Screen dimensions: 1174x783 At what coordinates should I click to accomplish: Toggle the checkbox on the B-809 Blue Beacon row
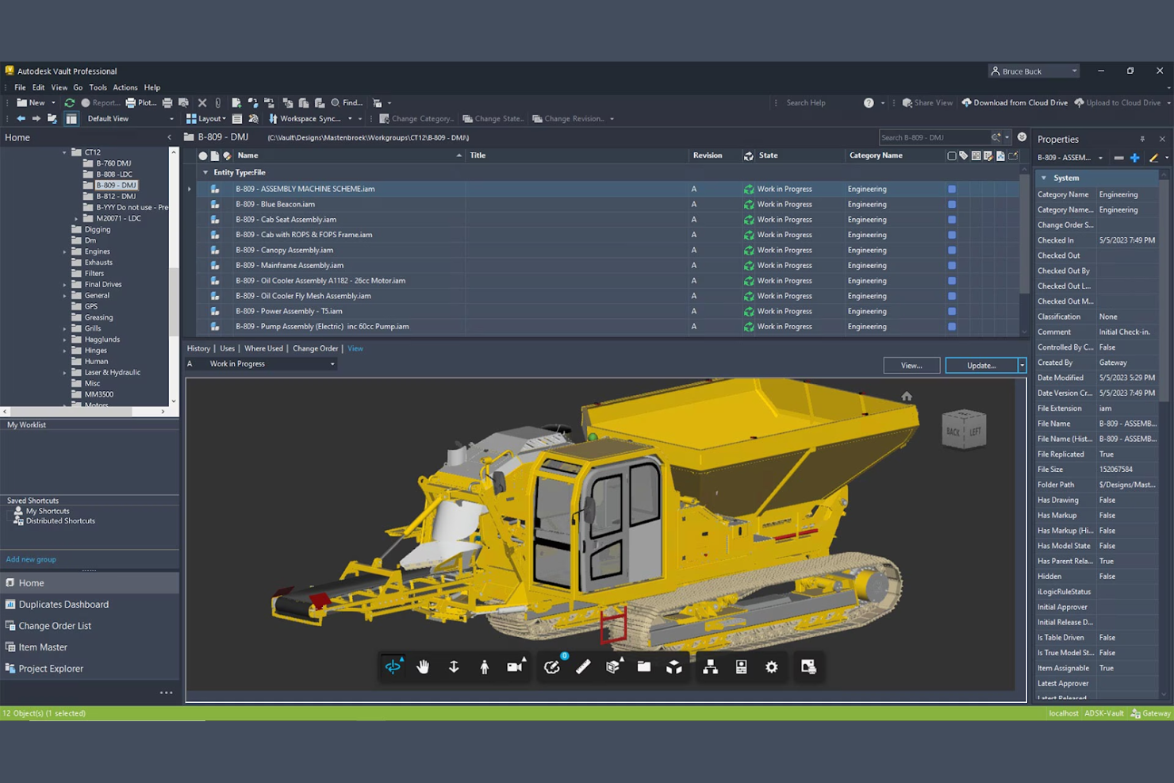[951, 204]
